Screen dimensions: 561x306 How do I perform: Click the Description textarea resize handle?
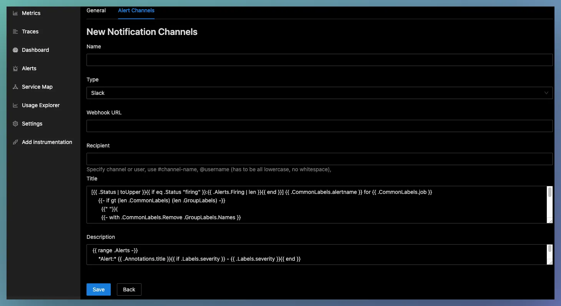[x=550, y=262]
